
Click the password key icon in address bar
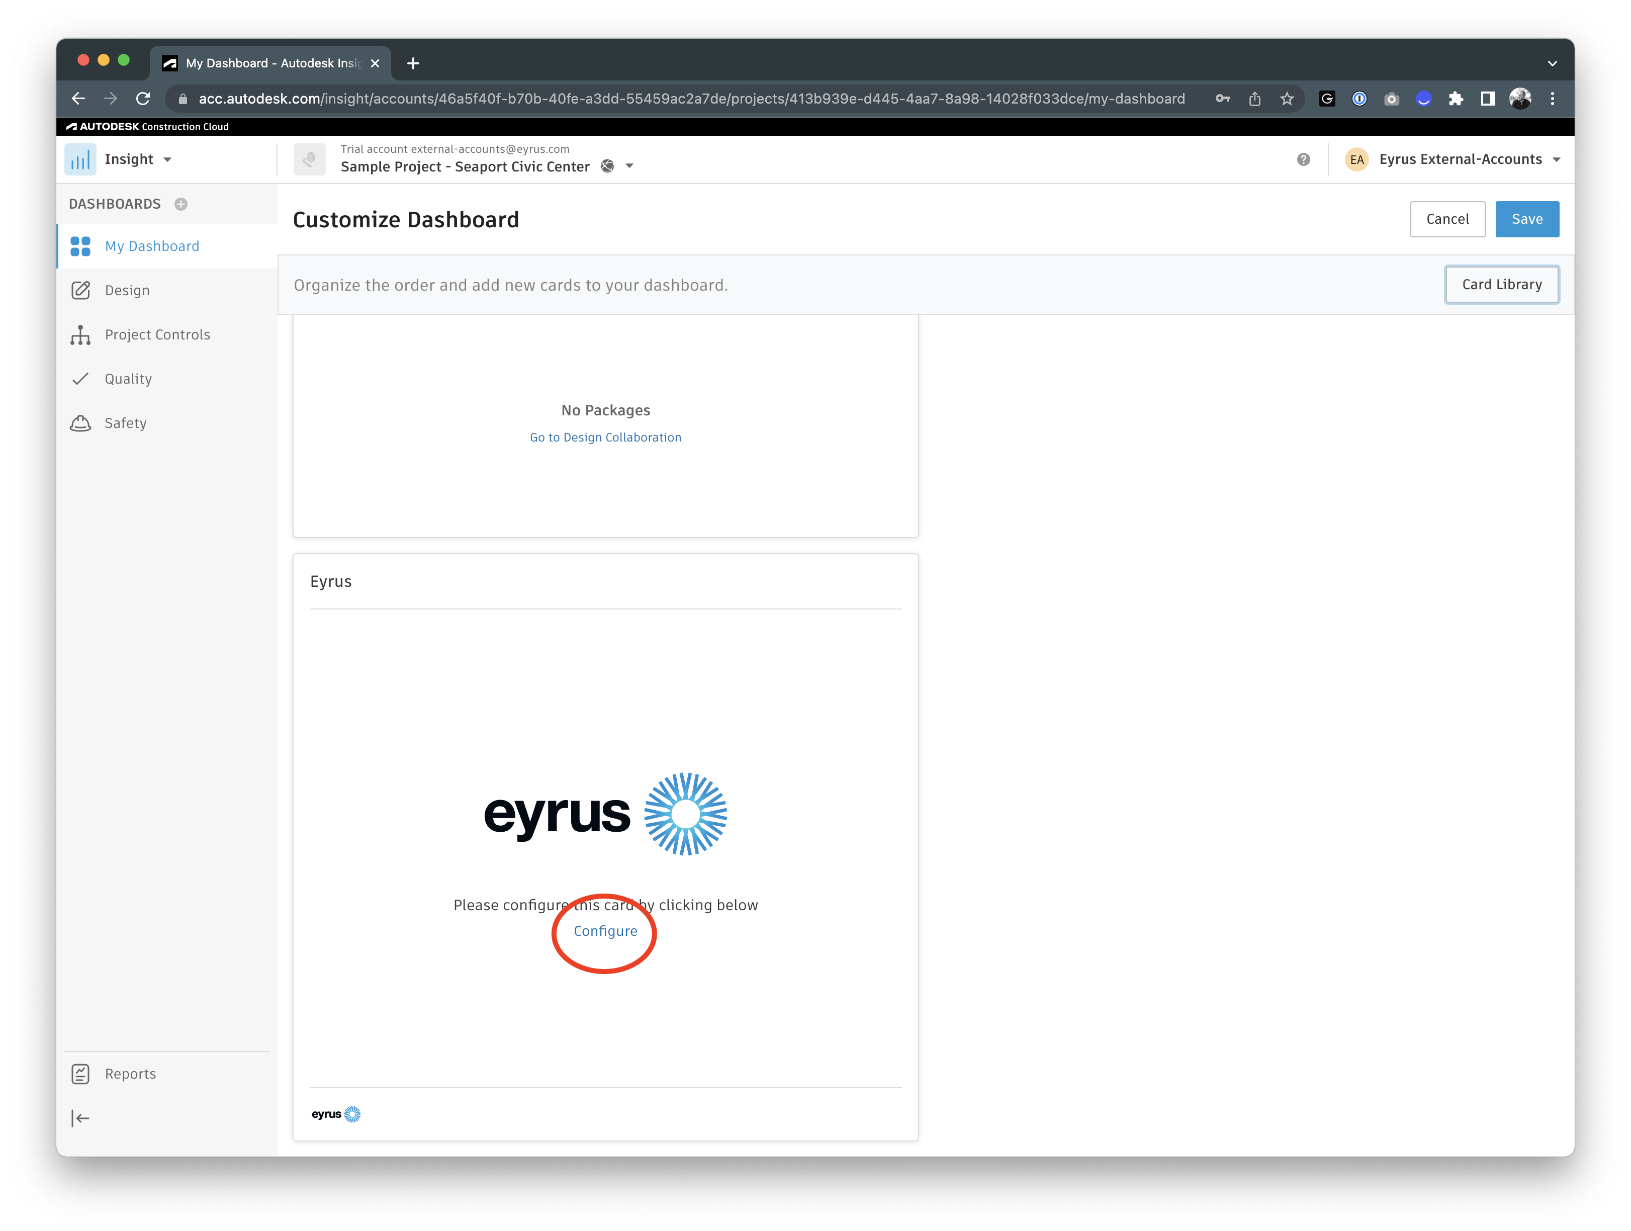coord(1223,99)
